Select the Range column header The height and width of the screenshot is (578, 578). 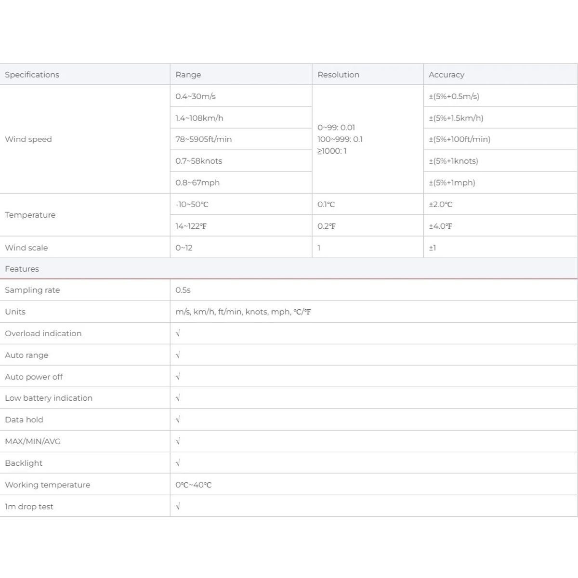(x=241, y=75)
